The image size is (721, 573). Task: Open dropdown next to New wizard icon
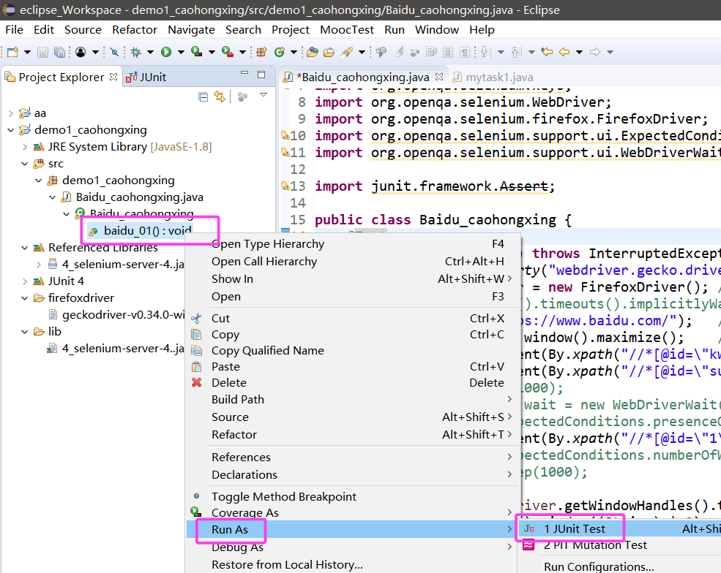[27, 52]
